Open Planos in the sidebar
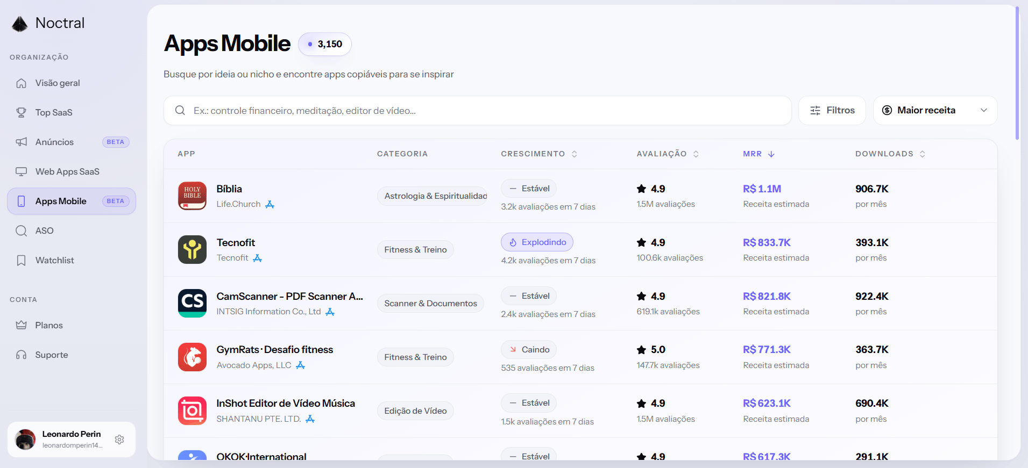This screenshot has height=468, width=1028. point(72,326)
